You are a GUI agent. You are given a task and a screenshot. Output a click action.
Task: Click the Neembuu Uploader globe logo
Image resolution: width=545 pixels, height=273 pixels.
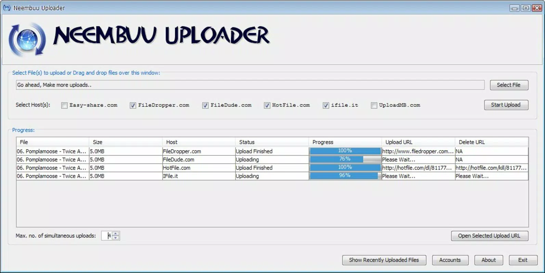tap(27, 39)
